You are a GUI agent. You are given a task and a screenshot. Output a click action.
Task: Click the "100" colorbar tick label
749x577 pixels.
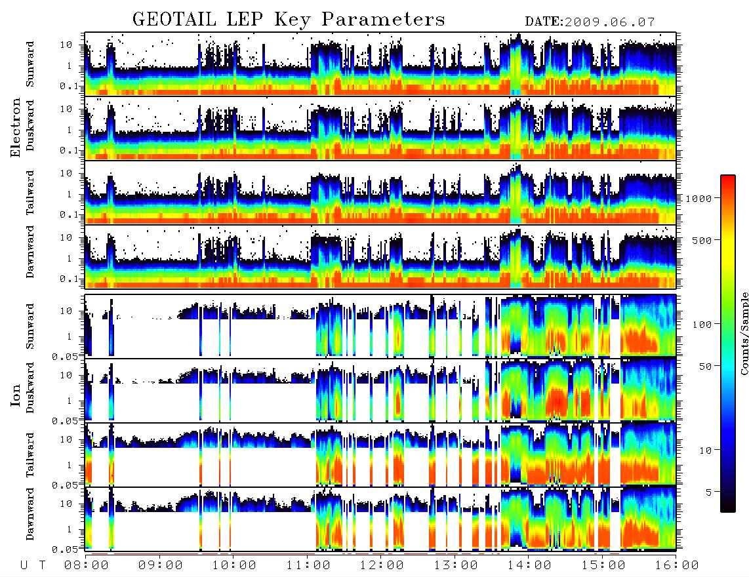(702, 325)
